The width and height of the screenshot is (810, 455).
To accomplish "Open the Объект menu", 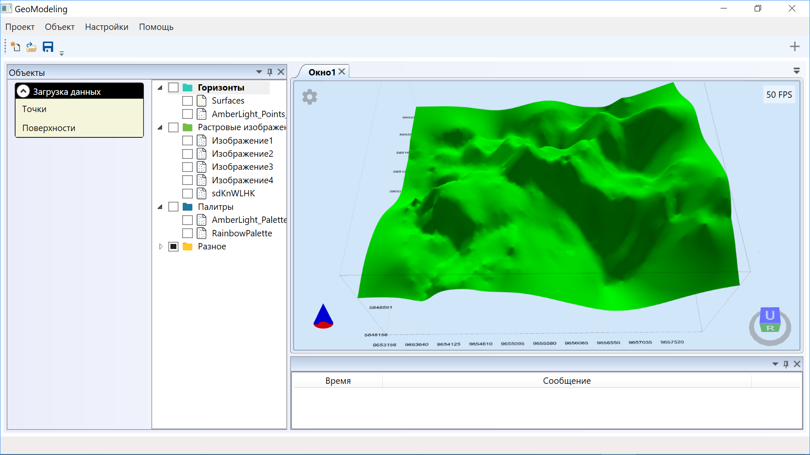I will [x=59, y=27].
